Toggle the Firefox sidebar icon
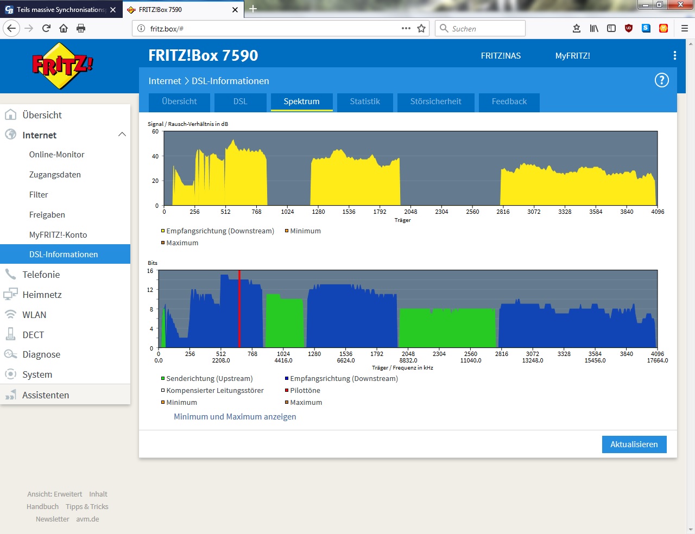The height and width of the screenshot is (534, 695). [x=611, y=28]
